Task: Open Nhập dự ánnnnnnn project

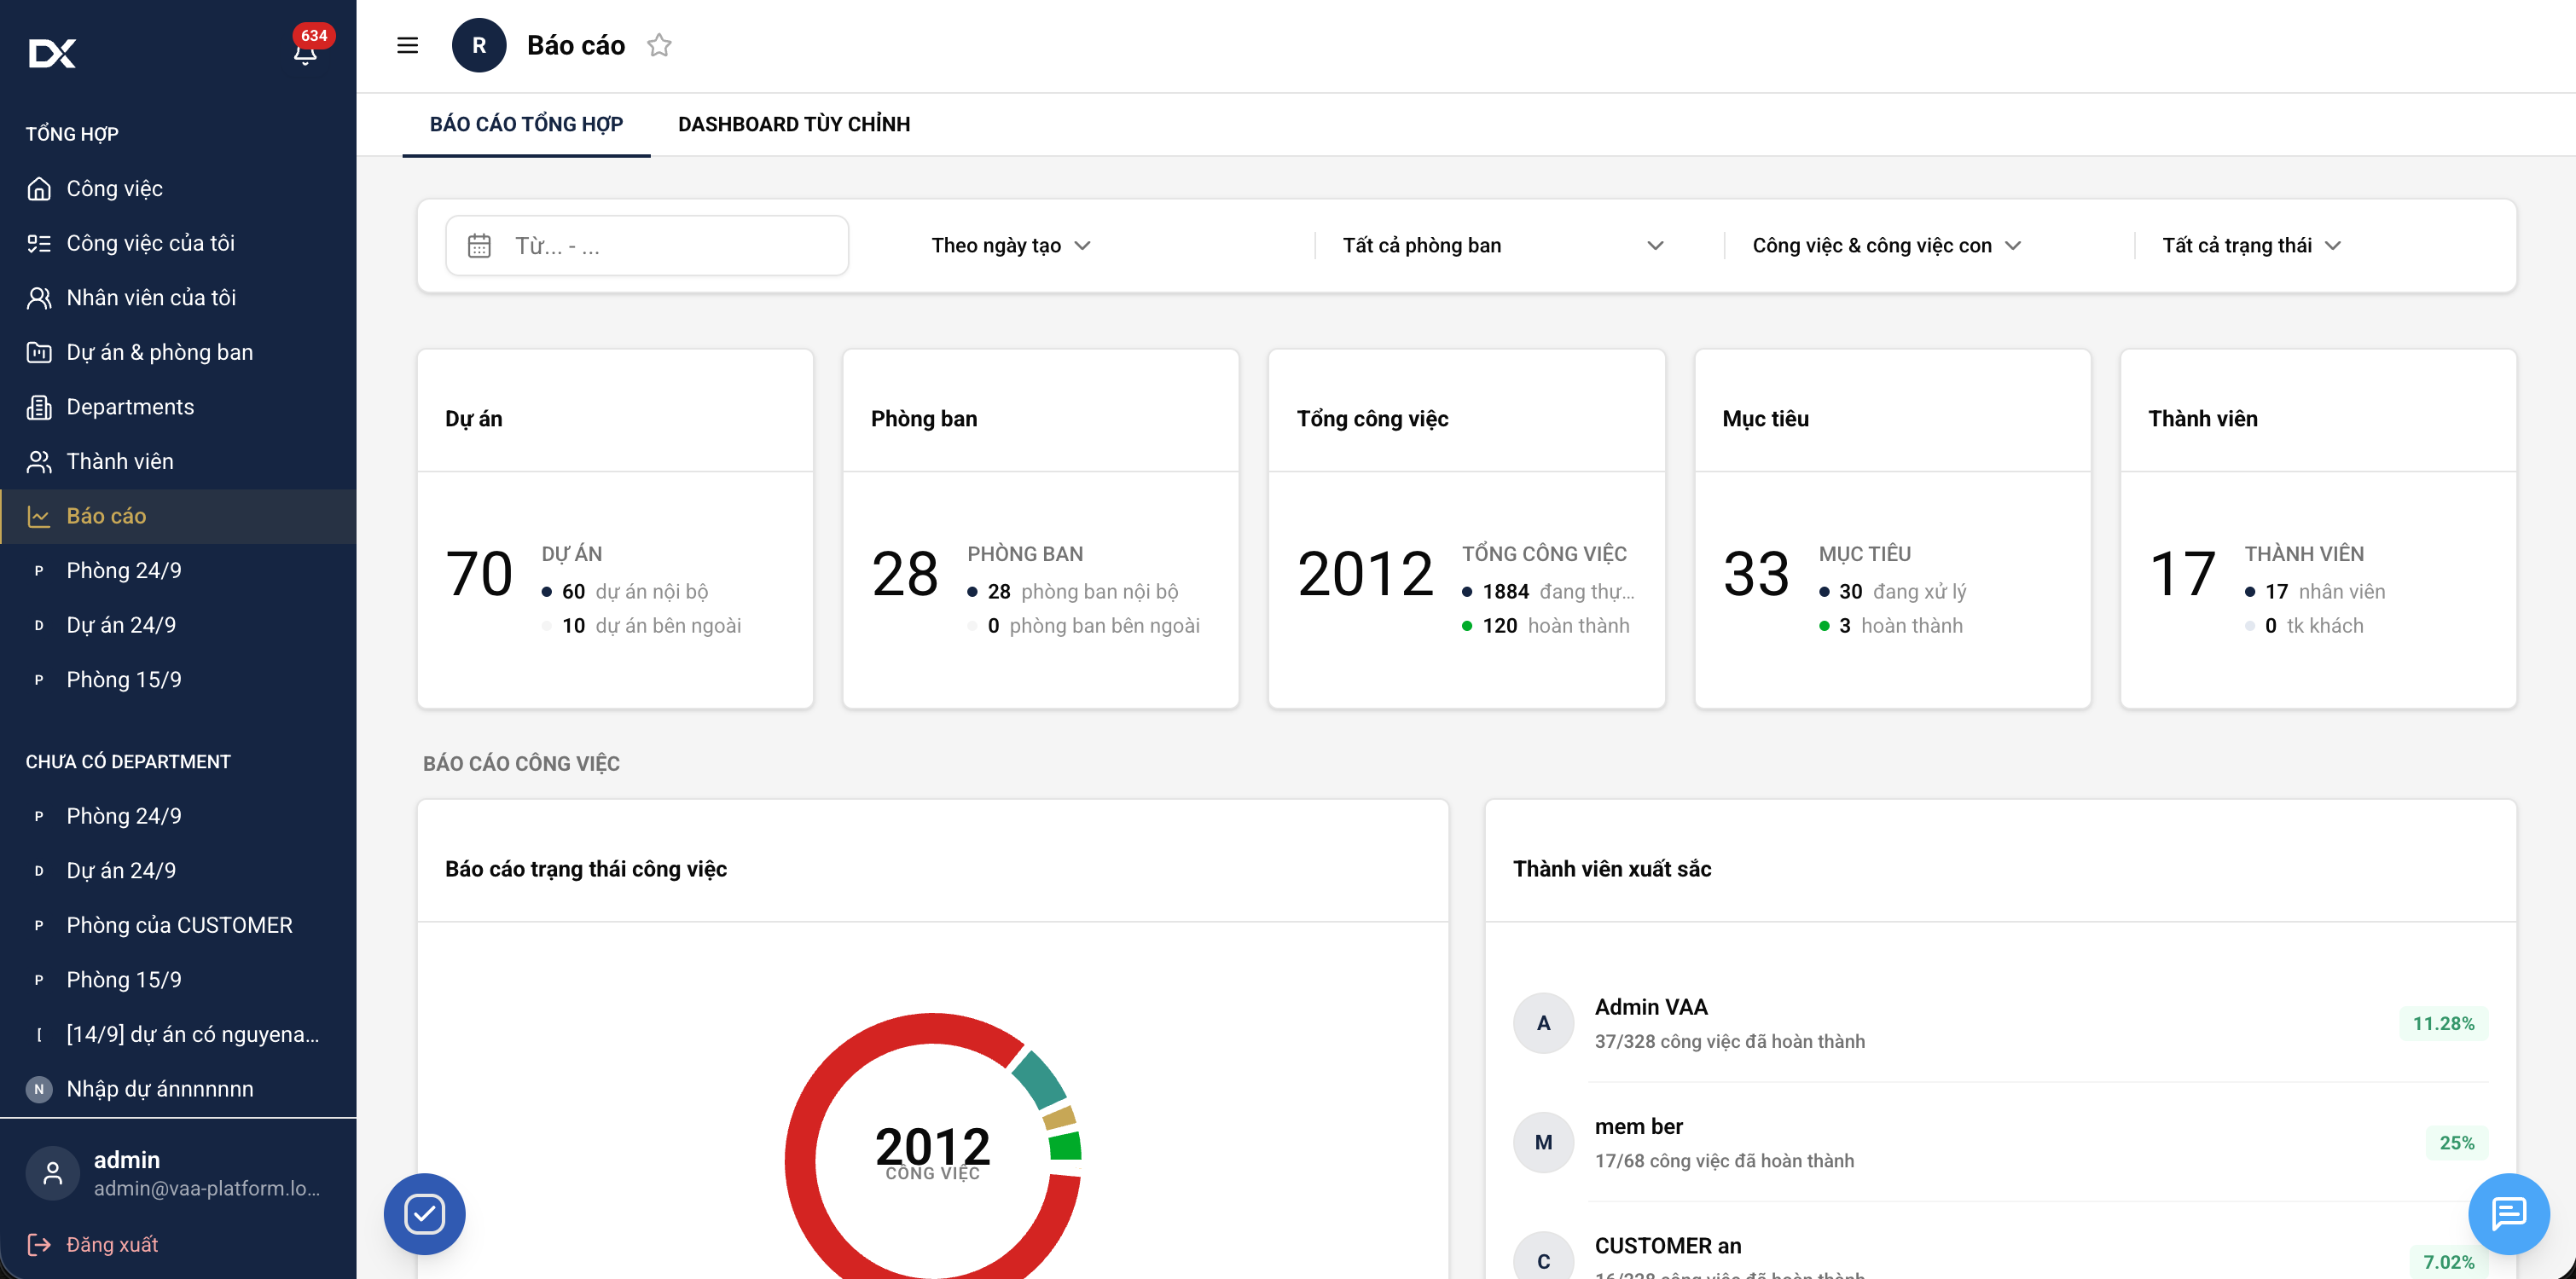Action: point(178,1089)
